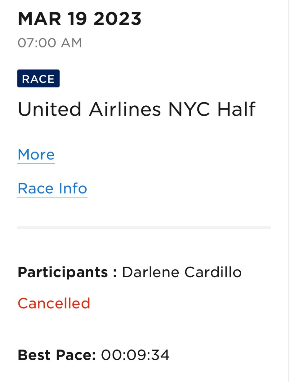Click the word Half in the title
Screen dimensions: 308x382
click(236, 110)
